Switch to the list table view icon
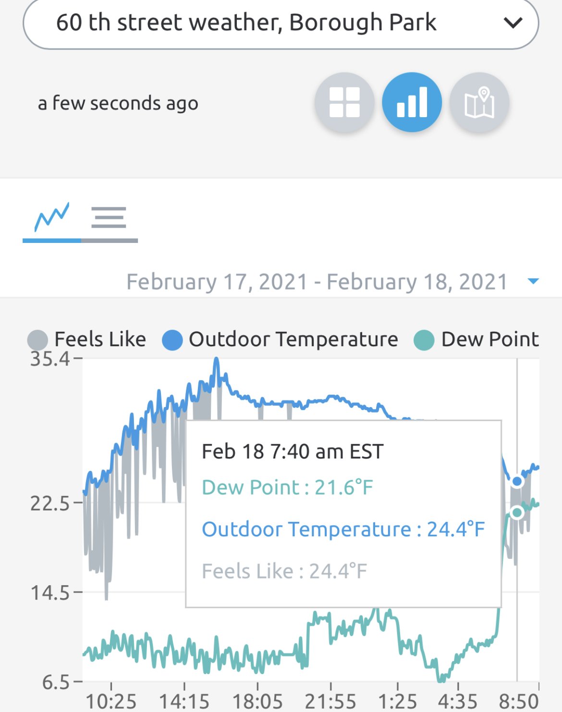 click(x=109, y=217)
